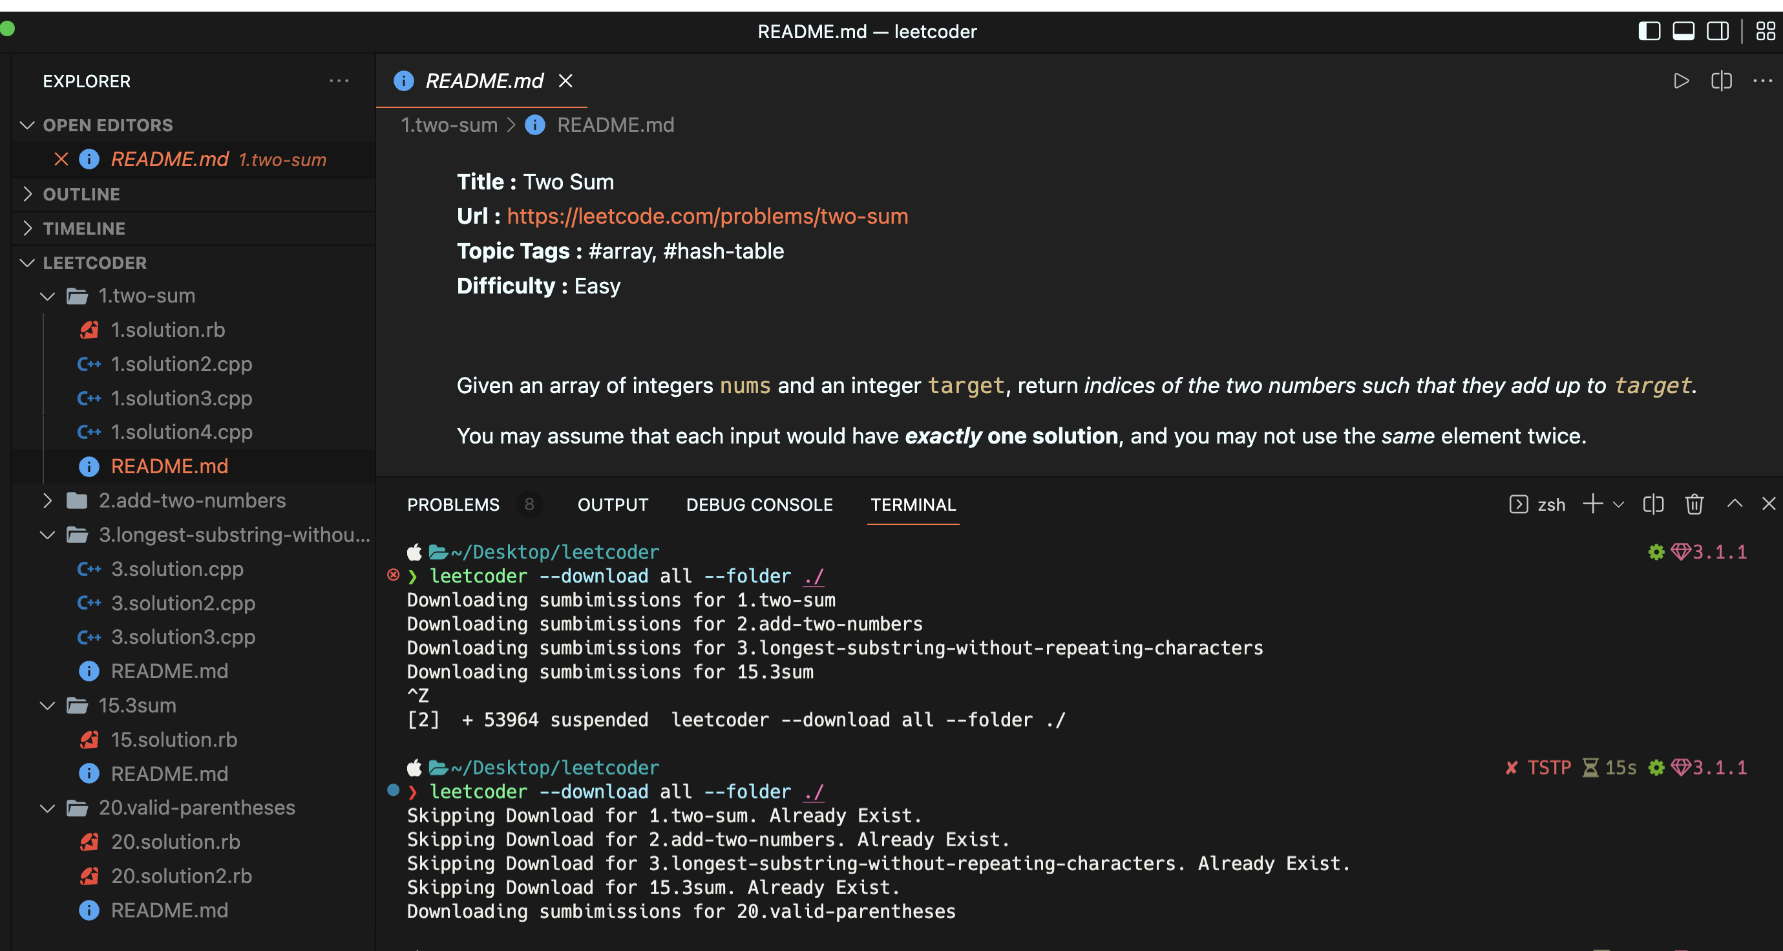Open editor More Actions ellipsis menu
1783x951 pixels.
point(1762,81)
